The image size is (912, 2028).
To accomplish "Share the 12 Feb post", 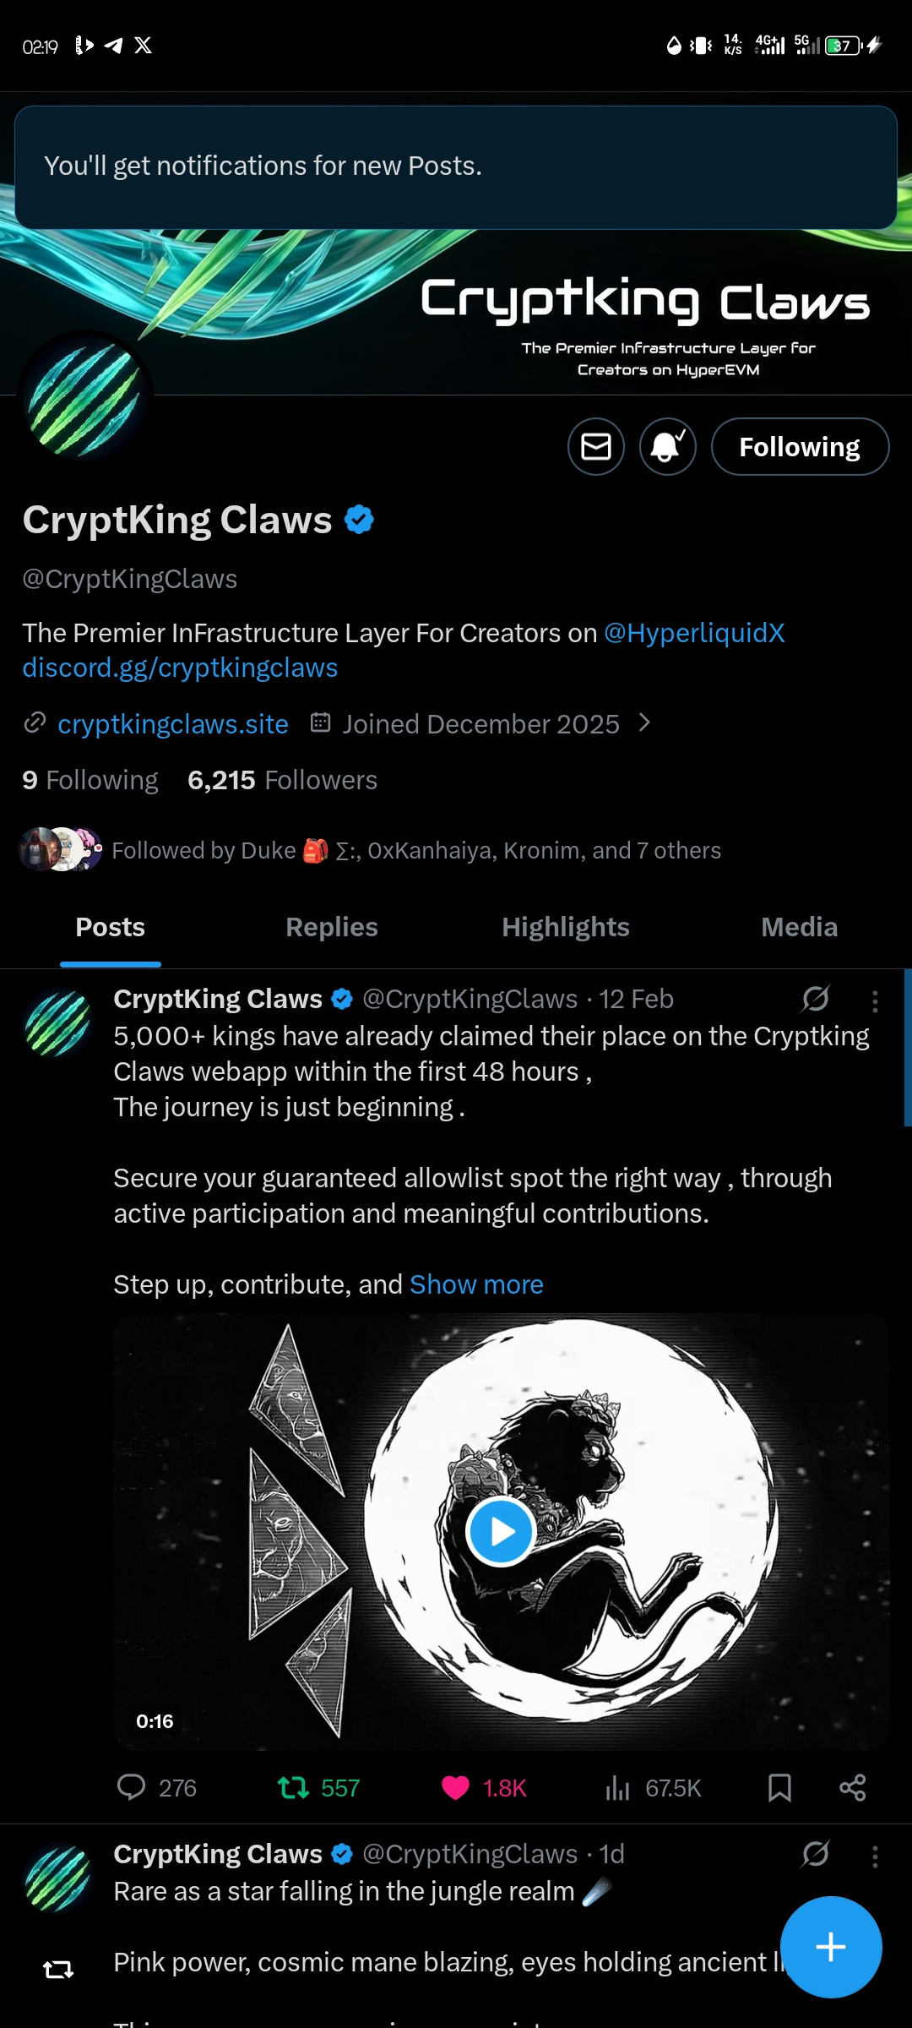I will pyautogui.click(x=853, y=1787).
